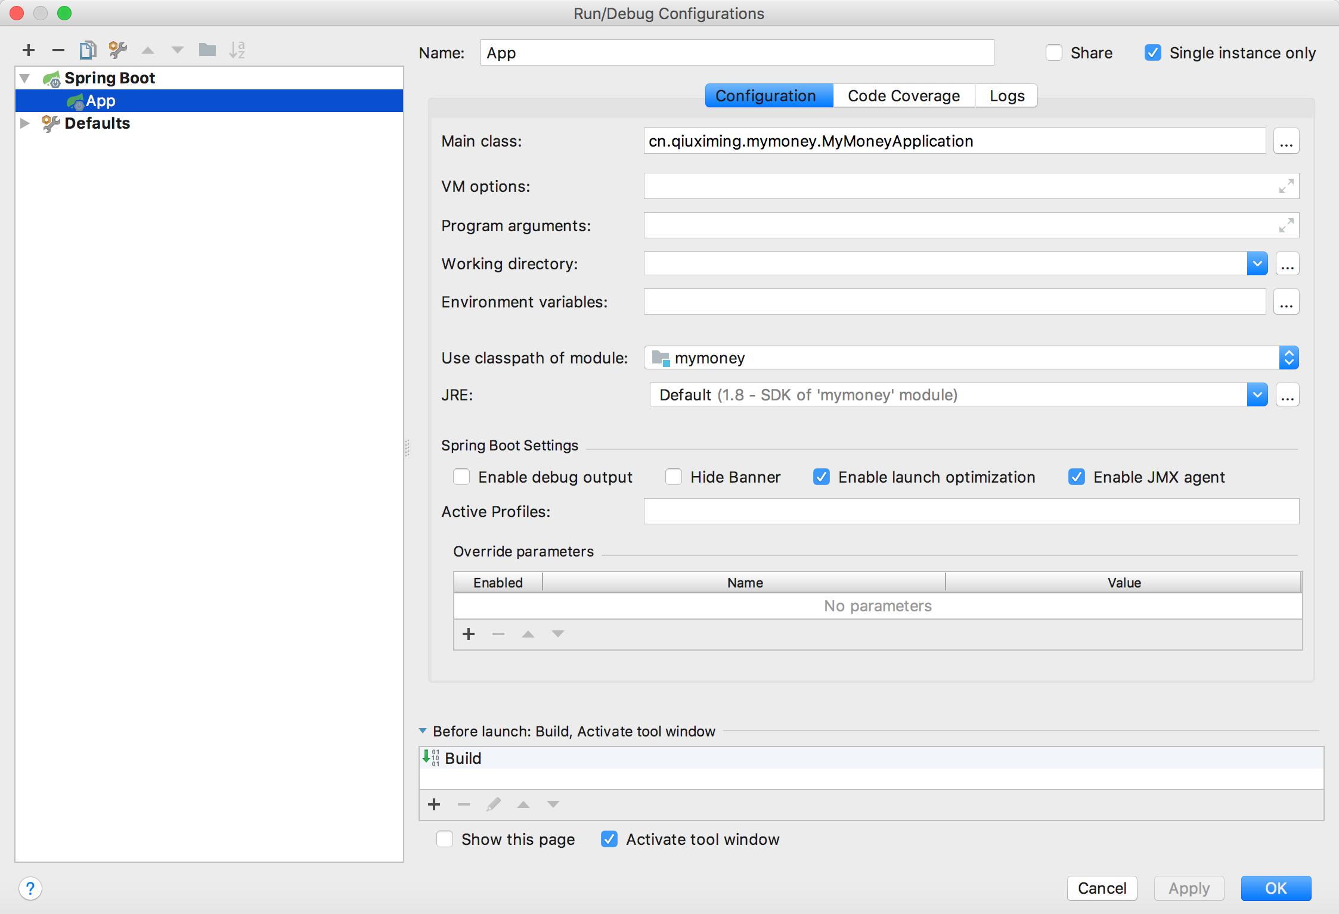
Task: Create new folder for configurations
Action: click(207, 50)
